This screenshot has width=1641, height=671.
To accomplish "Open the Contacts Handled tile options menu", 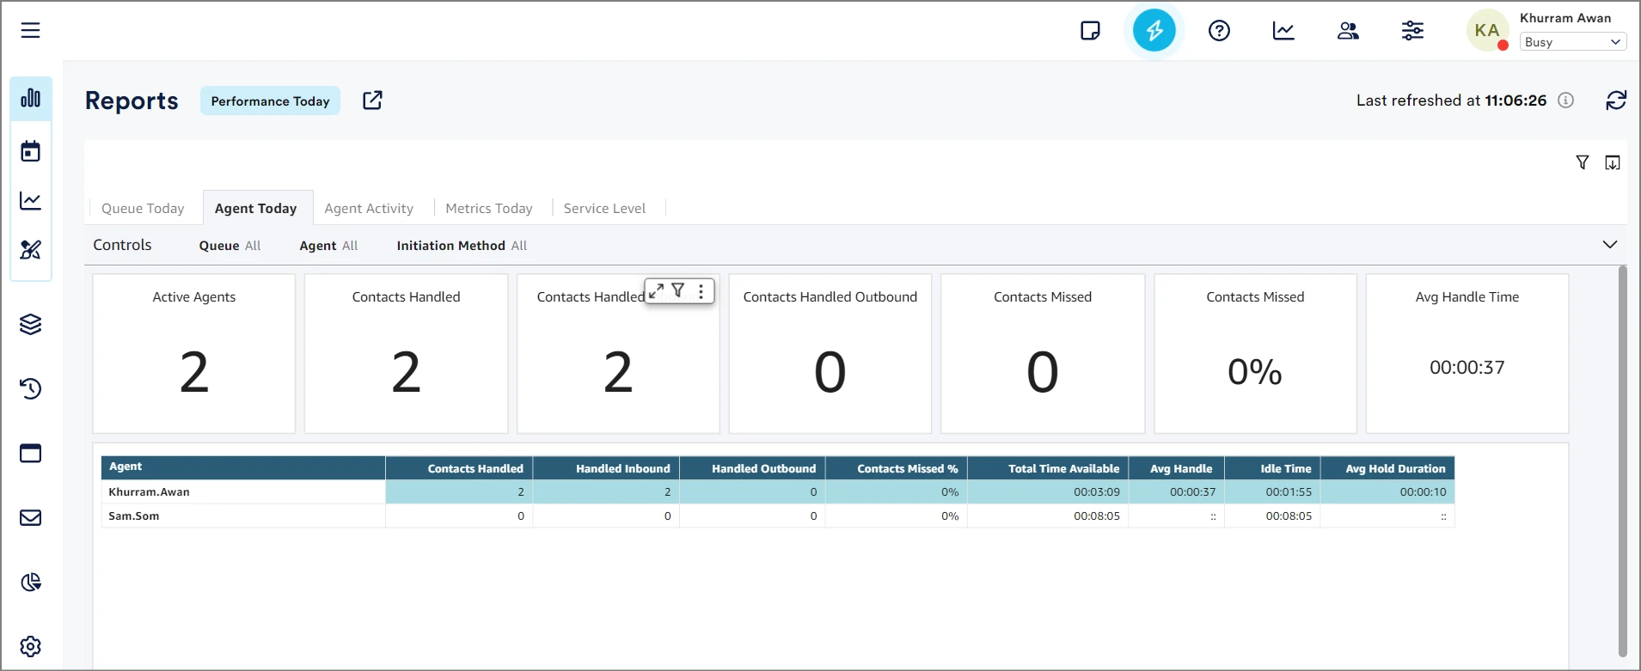I will tap(701, 291).
